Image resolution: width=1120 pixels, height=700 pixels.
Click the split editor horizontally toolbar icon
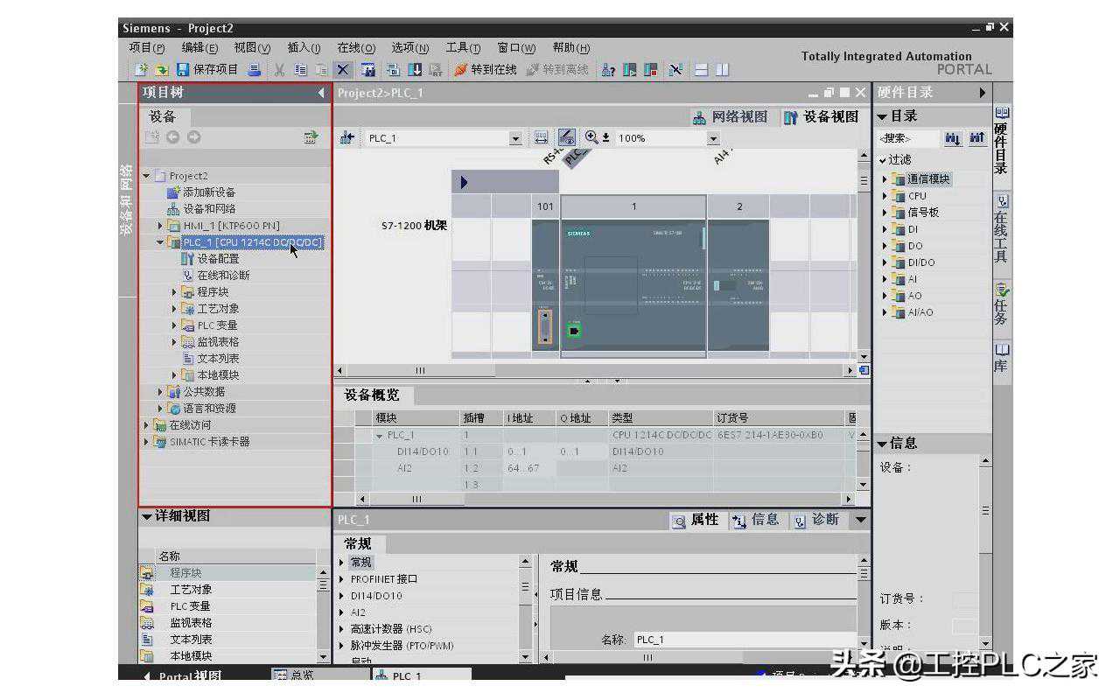(701, 70)
